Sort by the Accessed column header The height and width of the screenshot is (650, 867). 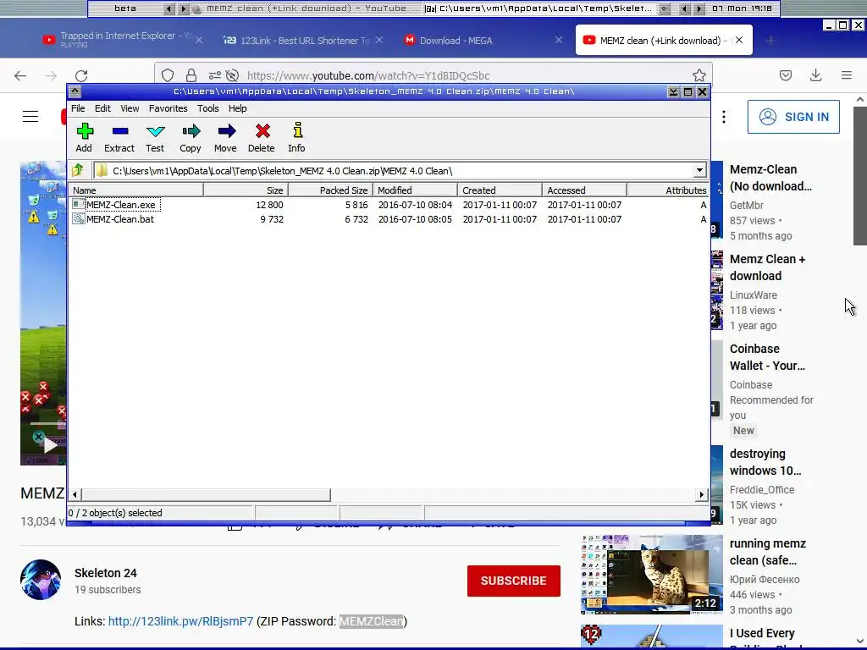584,190
